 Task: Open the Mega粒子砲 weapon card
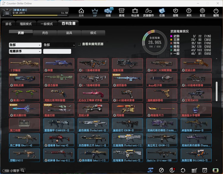[x=162, y=80]
